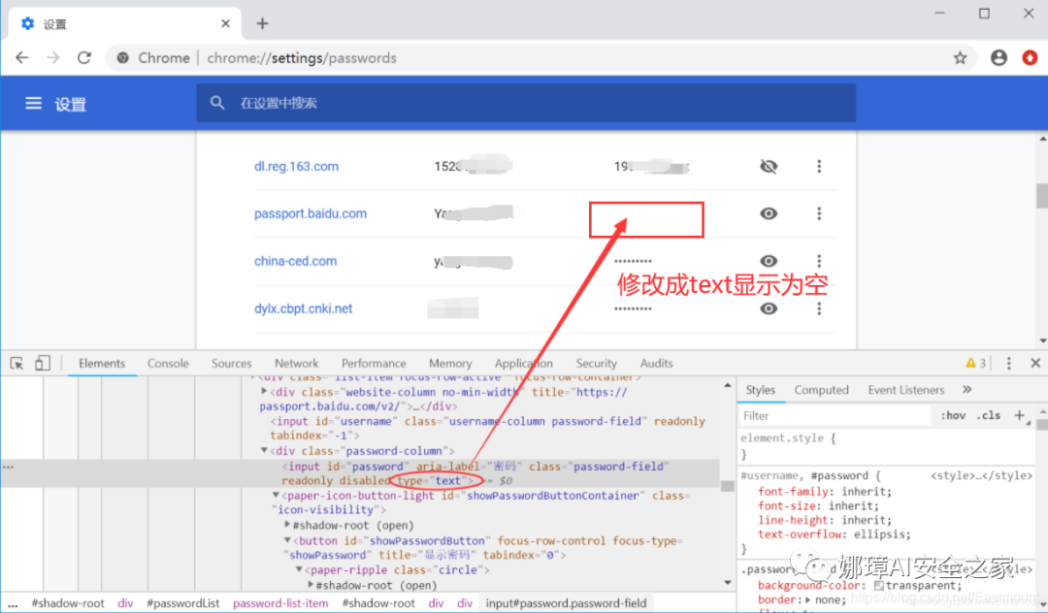Collapse the password-column div node
This screenshot has height=613, width=1048.
pyautogui.click(x=264, y=451)
